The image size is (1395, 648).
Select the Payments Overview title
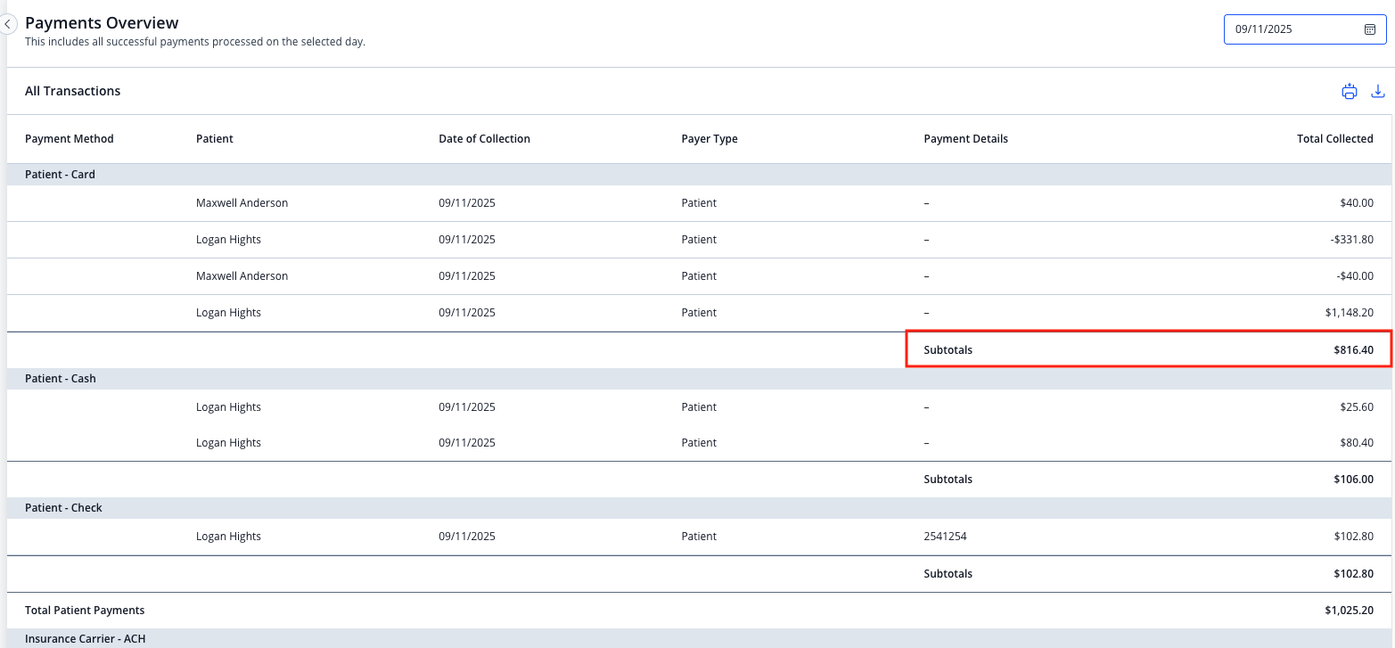(x=102, y=23)
